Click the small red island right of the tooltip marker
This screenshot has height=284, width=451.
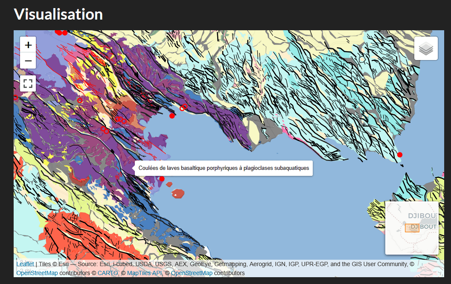click(169, 184)
